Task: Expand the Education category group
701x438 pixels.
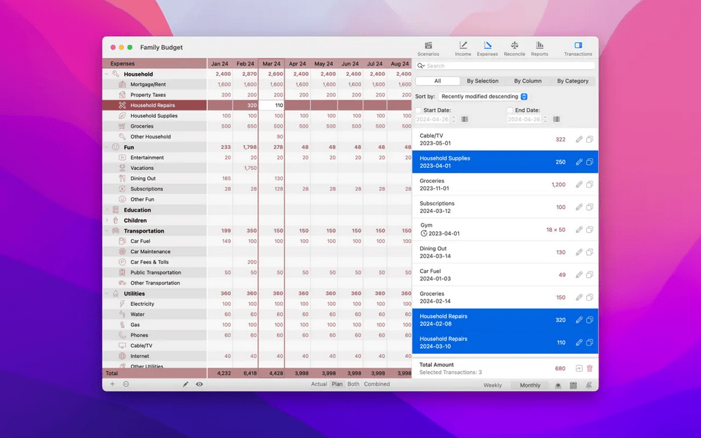Action: pyautogui.click(x=107, y=210)
